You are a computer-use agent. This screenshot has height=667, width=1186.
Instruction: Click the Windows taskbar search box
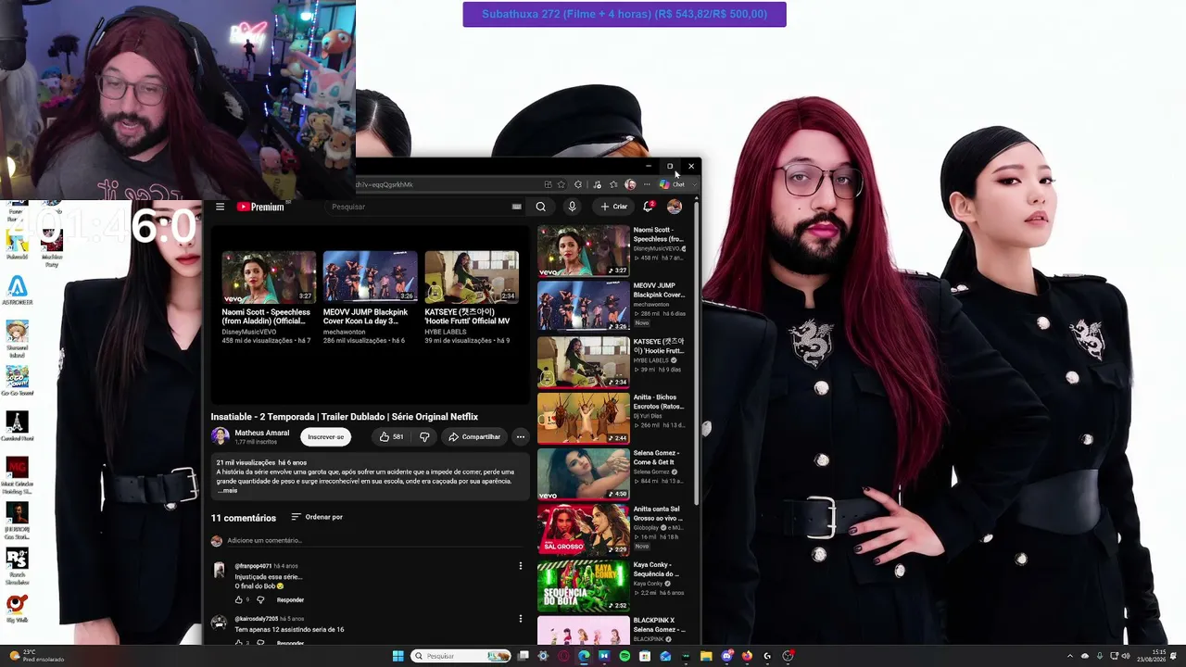[x=461, y=656]
